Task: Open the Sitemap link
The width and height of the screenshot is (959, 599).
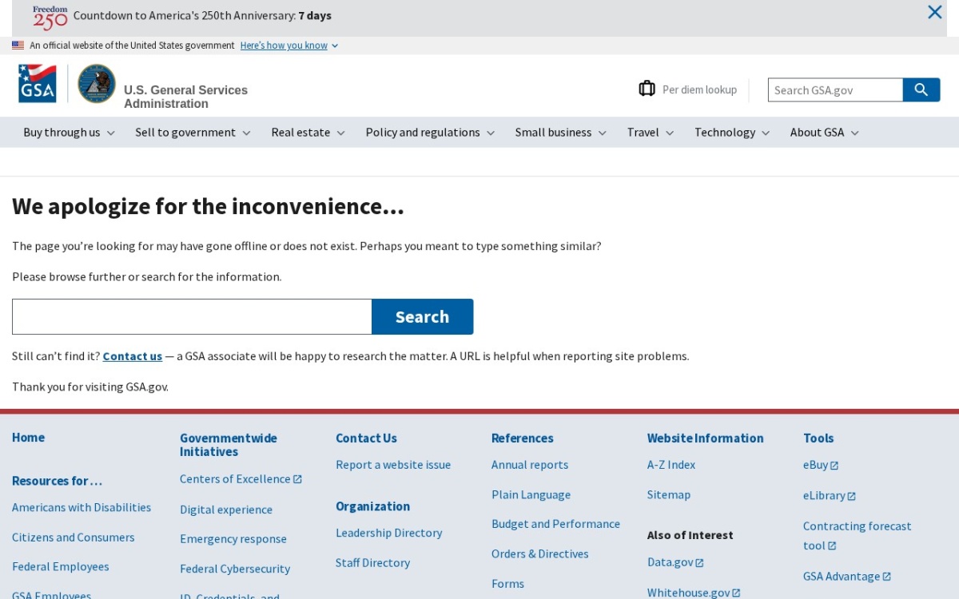Action: pos(669,495)
